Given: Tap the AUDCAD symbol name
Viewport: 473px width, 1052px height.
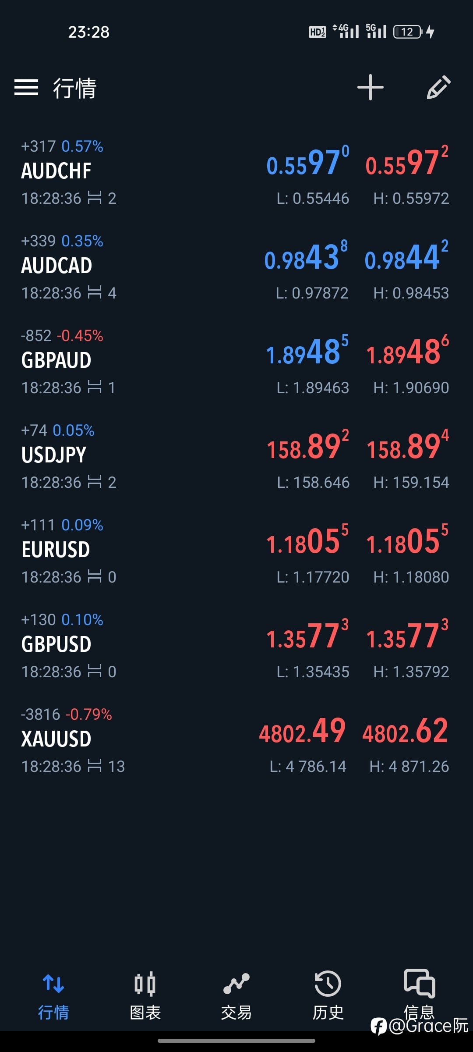Looking at the screenshot, I should 56,266.
